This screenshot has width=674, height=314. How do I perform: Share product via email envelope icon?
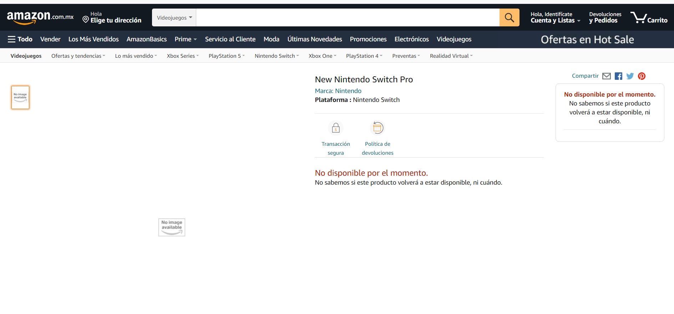click(606, 76)
